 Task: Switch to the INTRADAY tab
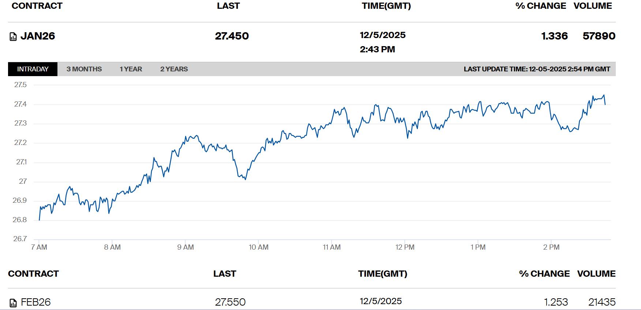click(33, 69)
